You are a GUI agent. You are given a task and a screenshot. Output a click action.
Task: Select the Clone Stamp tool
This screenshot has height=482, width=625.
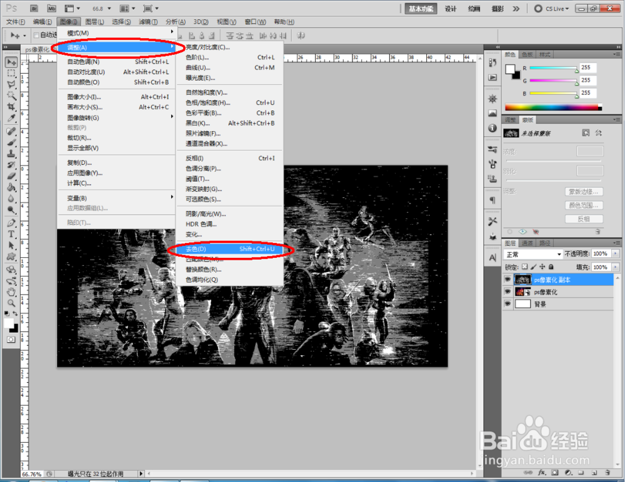coord(11,154)
